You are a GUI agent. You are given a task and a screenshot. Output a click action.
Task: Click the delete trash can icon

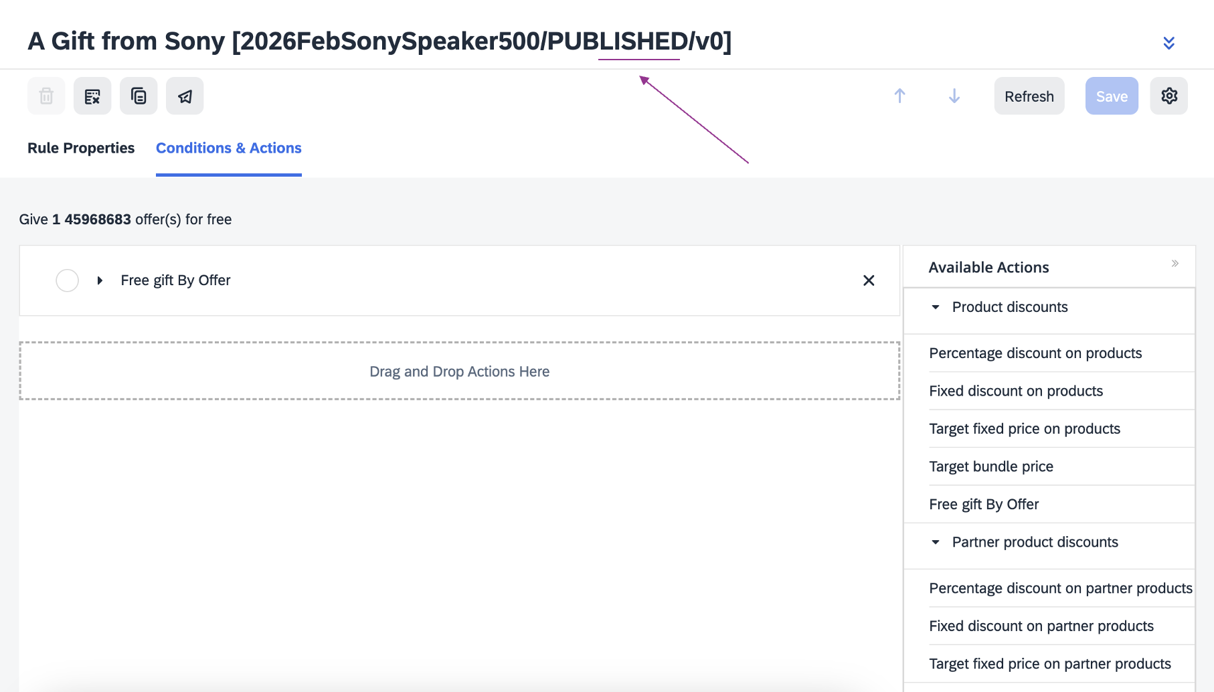(46, 96)
